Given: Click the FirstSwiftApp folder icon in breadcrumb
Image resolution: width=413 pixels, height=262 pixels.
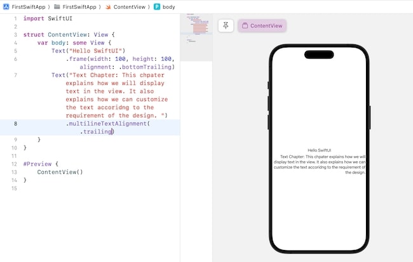Looking at the screenshot, I should point(57,7).
